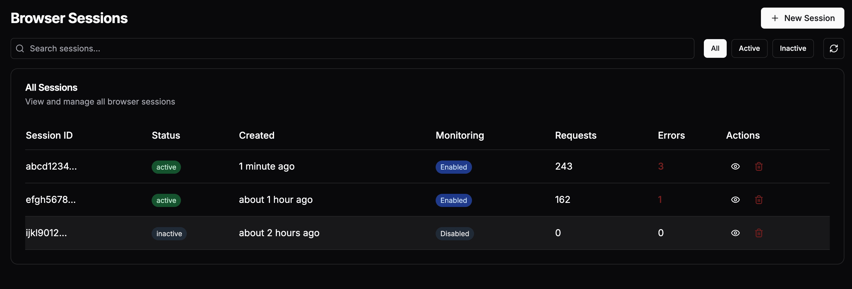The height and width of the screenshot is (289, 852).
Task: Click the Errors column header
Action: [x=671, y=135]
